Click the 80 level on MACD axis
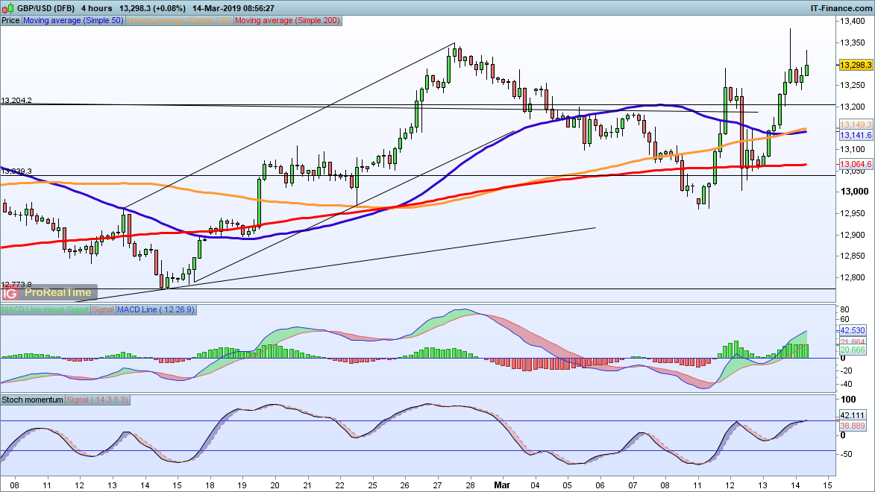This screenshot has height=492, width=875. [x=845, y=309]
